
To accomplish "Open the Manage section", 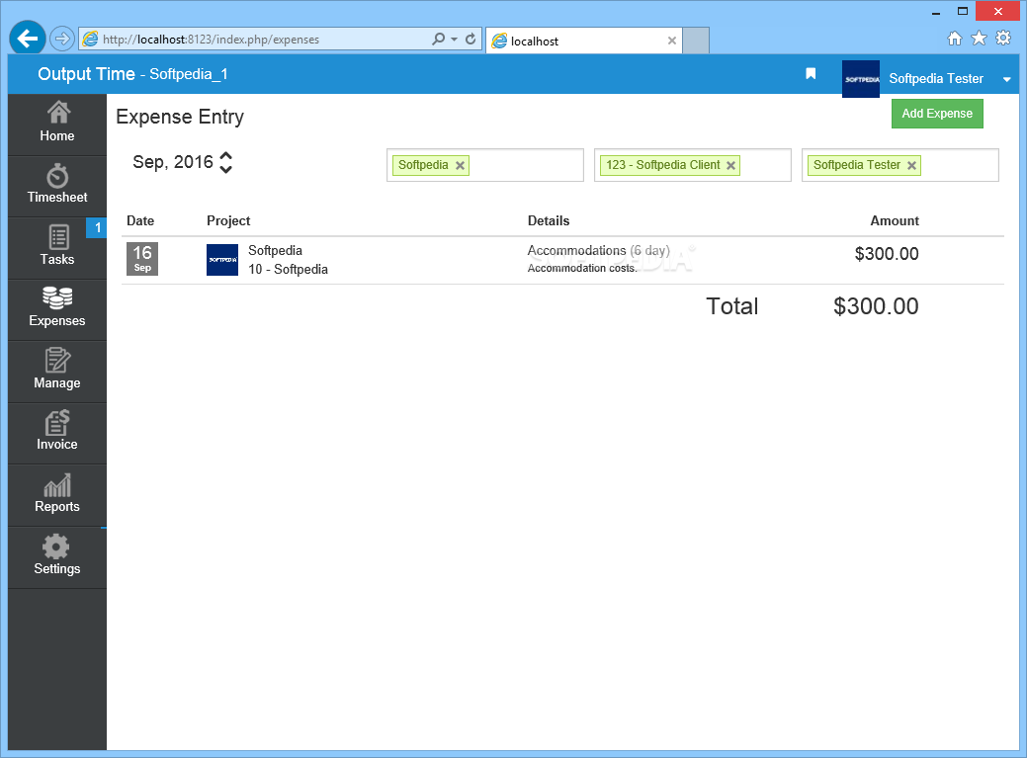I will pos(57,372).
